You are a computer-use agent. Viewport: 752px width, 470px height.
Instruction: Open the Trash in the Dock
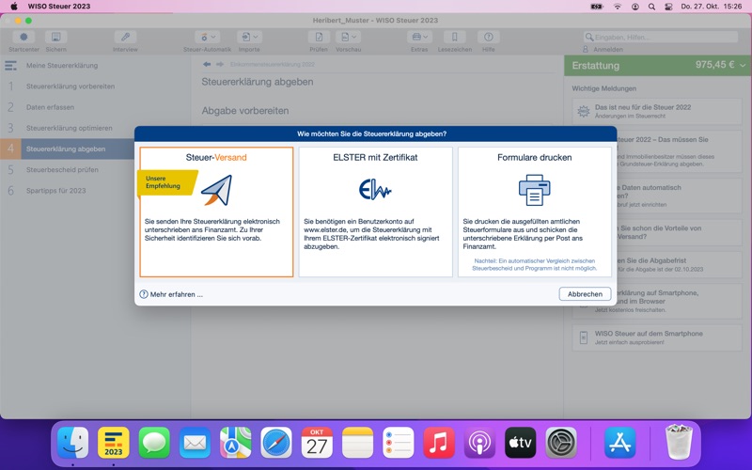pos(679,442)
